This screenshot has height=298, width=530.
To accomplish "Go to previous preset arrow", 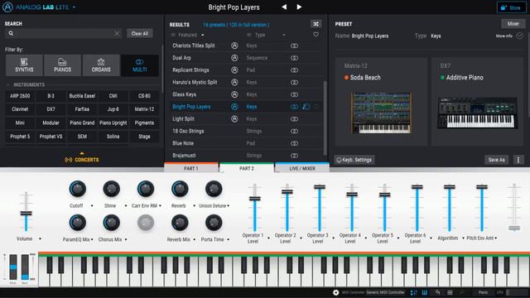I will click(284, 7).
